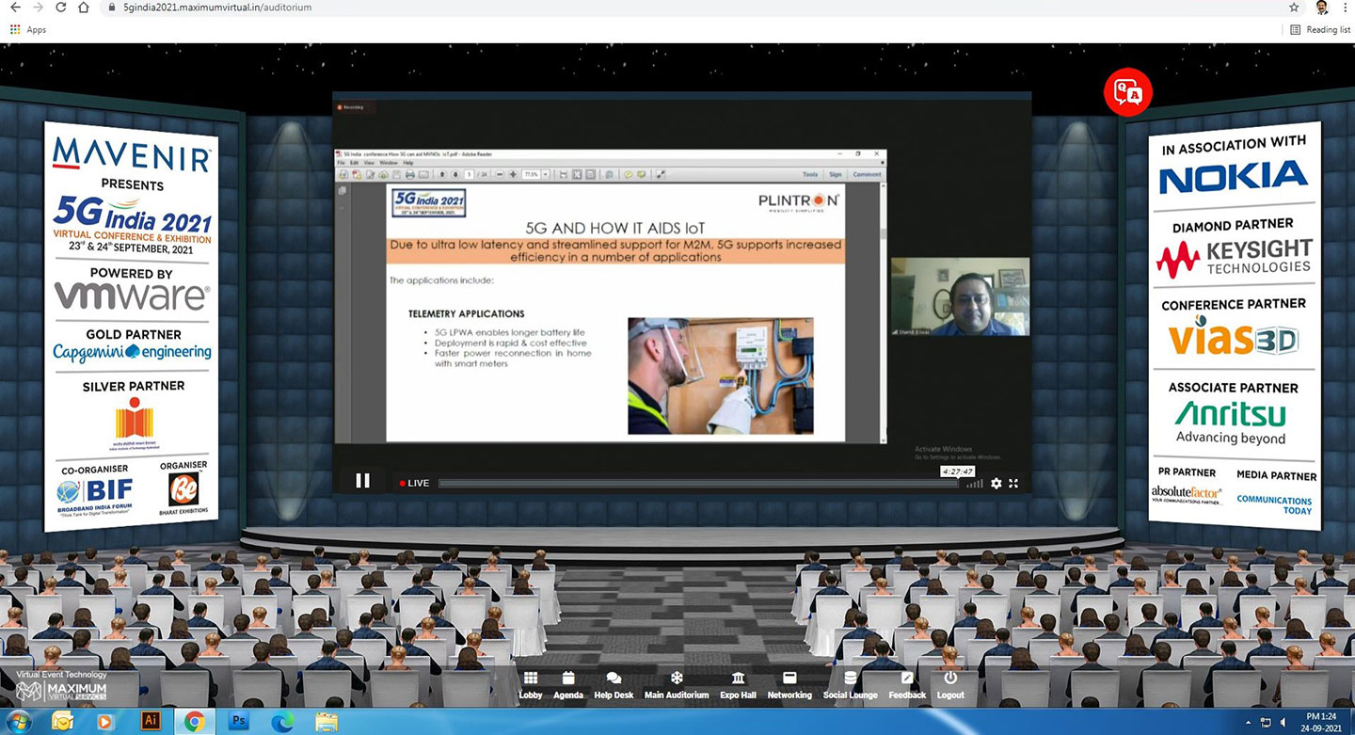Reload the auditorium page
This screenshot has width=1355, height=735.
[x=61, y=8]
